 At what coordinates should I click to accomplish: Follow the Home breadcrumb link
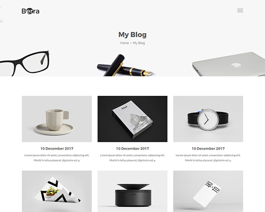coord(125,43)
